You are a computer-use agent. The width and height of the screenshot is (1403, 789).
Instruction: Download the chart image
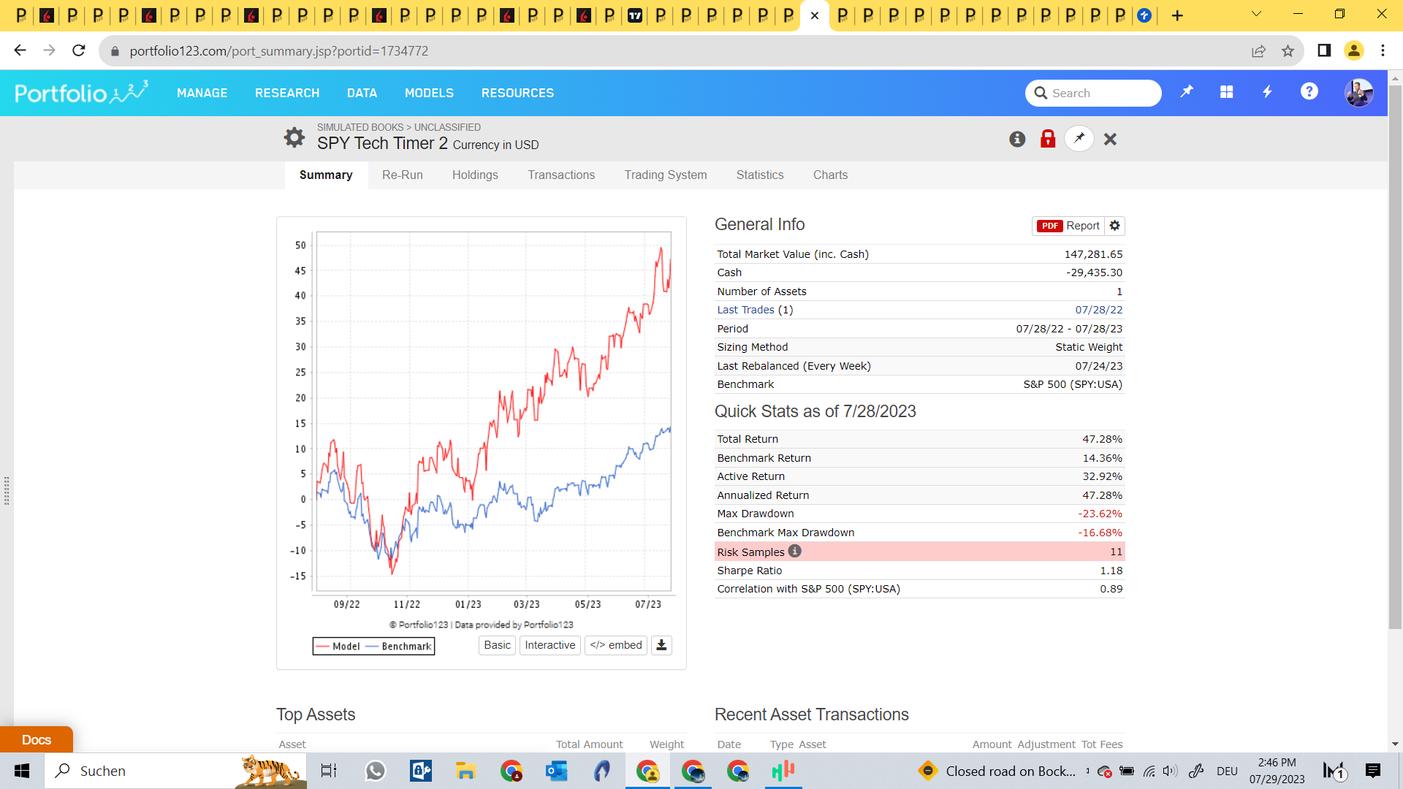(661, 645)
